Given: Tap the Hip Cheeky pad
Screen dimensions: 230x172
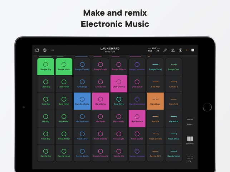Looking at the screenshot, I should pos(119,118).
